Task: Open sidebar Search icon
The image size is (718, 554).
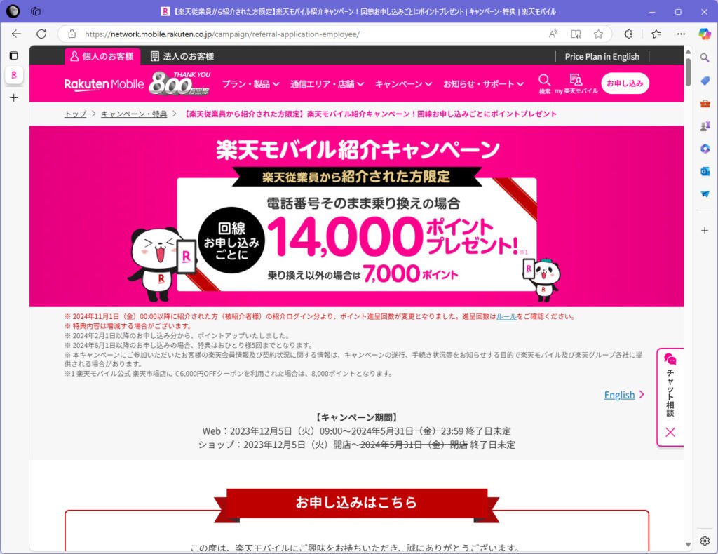Action: pyautogui.click(x=705, y=58)
